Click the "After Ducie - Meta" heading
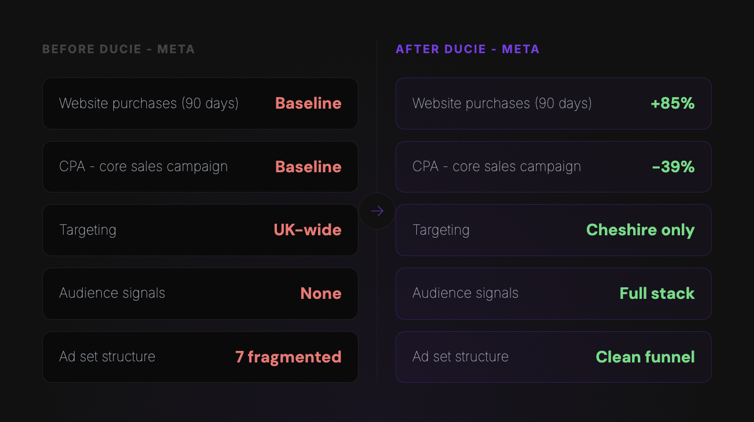This screenshot has width=754, height=422. (x=467, y=49)
